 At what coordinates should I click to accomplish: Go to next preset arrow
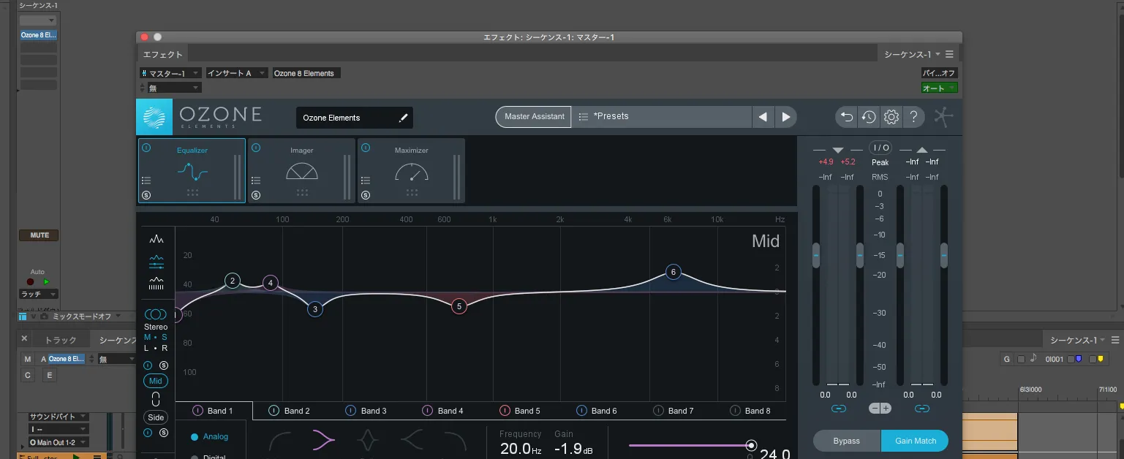point(785,117)
